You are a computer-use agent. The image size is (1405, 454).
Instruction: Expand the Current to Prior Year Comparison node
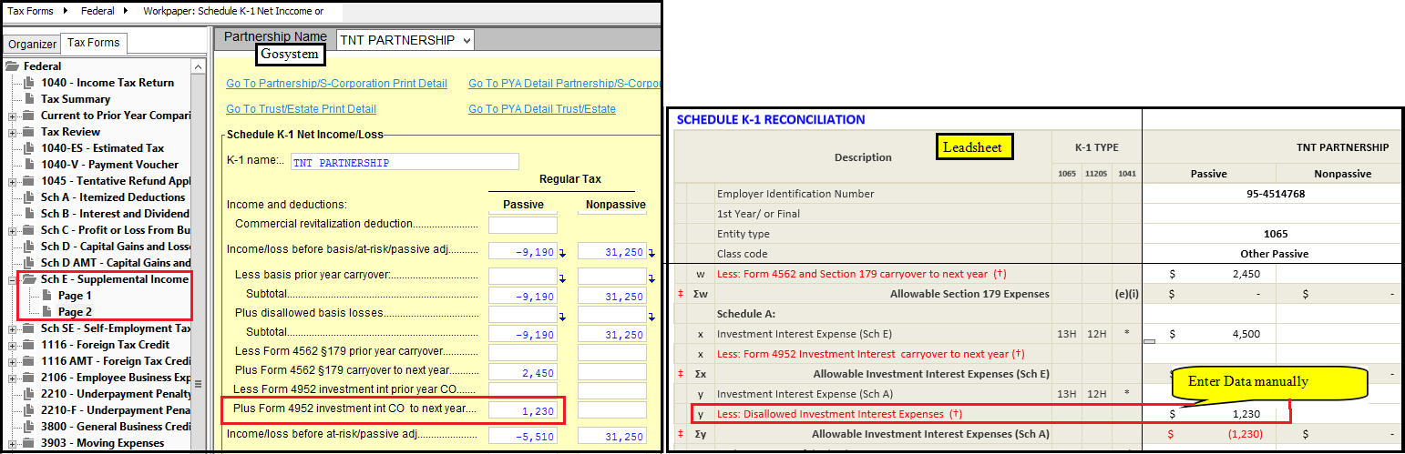click(12, 116)
